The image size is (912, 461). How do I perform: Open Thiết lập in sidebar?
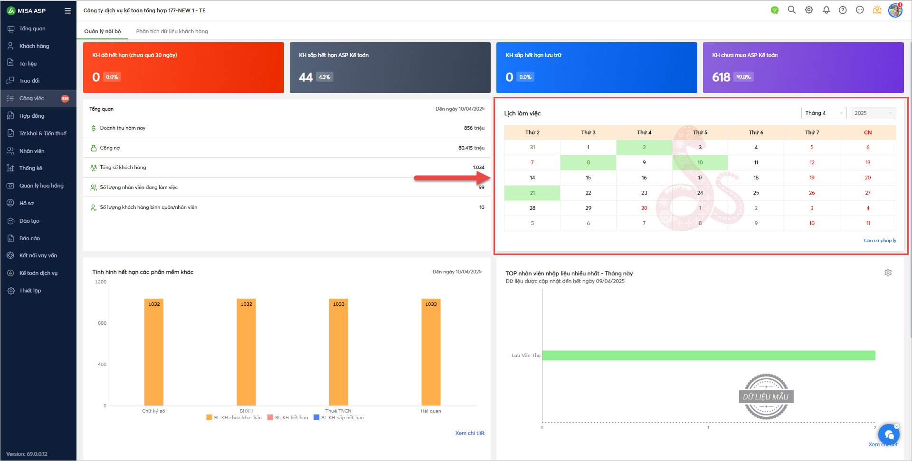(38, 291)
